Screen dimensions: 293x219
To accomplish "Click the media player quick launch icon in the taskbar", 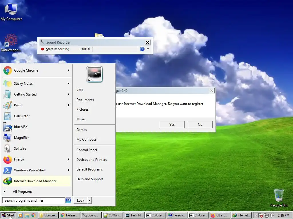I will [20, 215].
